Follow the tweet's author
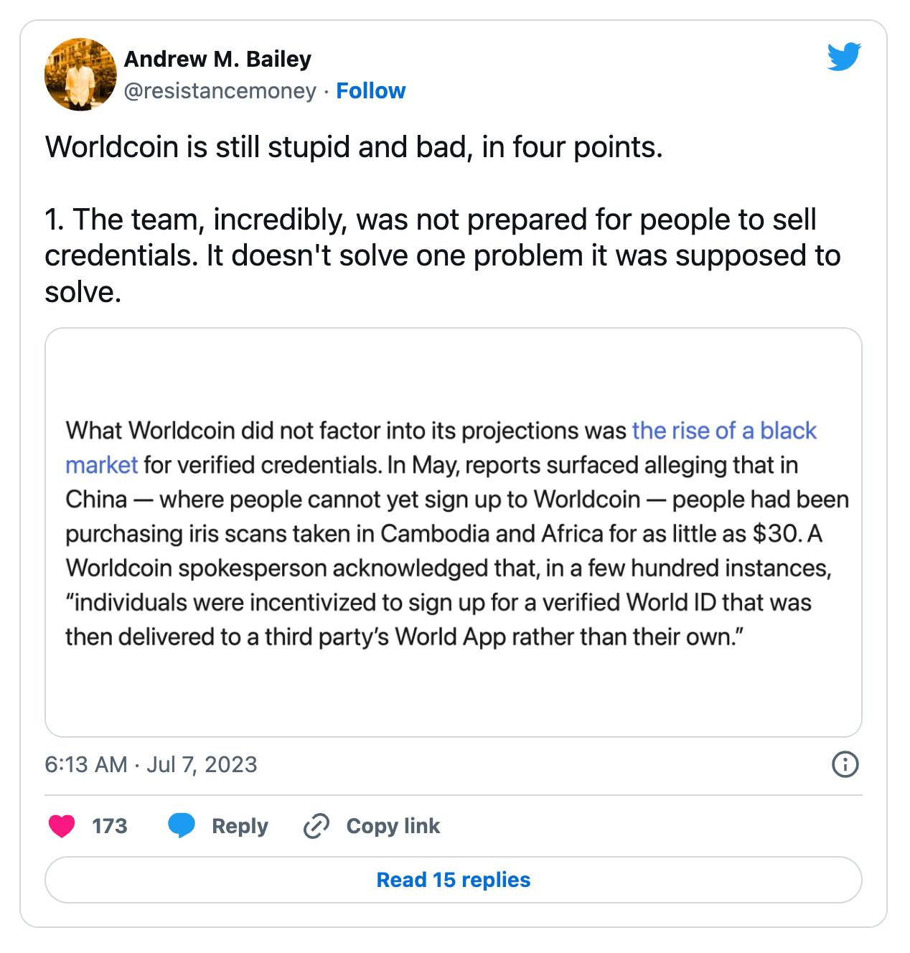This screenshot has height=953, width=910. coord(371,91)
